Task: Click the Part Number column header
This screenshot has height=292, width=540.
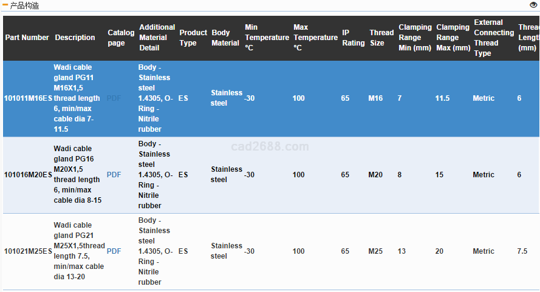Action: (x=27, y=38)
